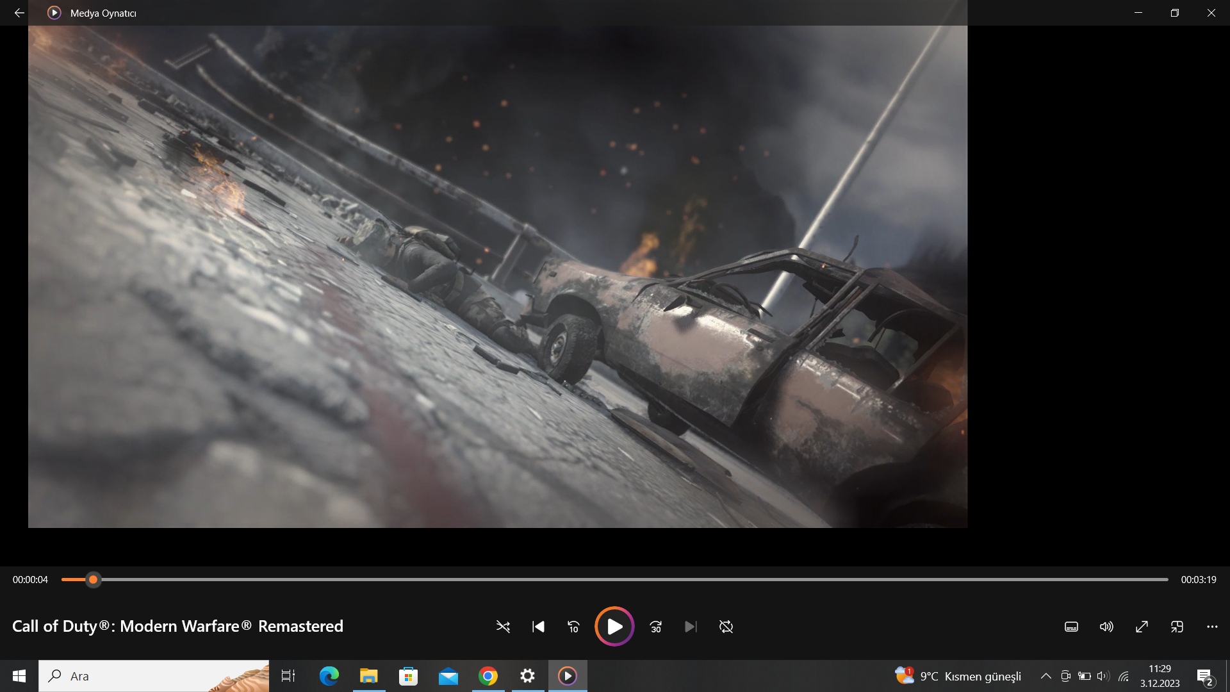Open Google Chrome from taskbar
Viewport: 1230px width, 692px height.
click(x=488, y=676)
